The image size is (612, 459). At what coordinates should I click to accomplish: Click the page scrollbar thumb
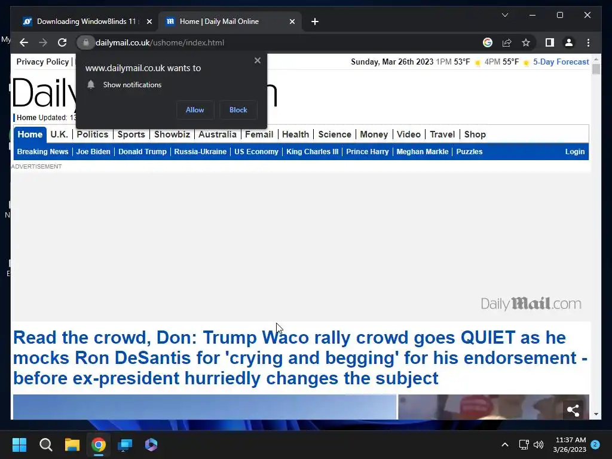click(x=596, y=69)
